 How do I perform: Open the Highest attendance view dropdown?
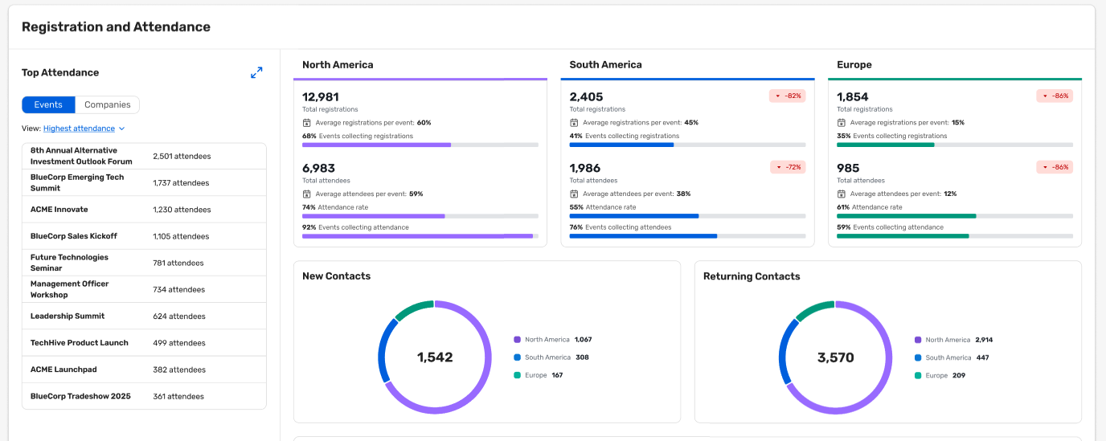79,129
